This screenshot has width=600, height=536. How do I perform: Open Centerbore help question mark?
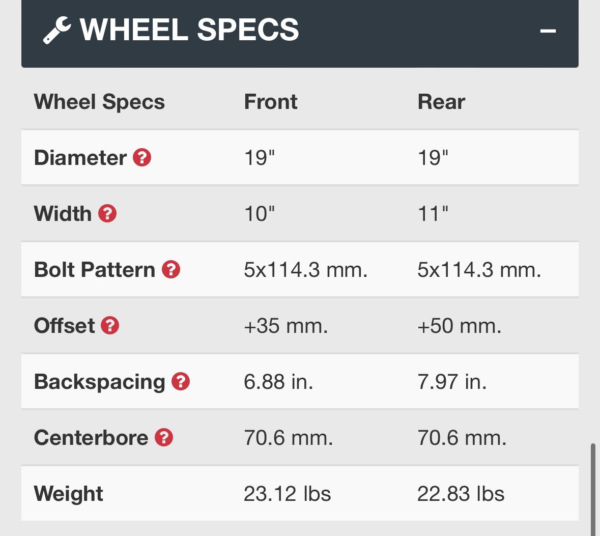pos(164,437)
